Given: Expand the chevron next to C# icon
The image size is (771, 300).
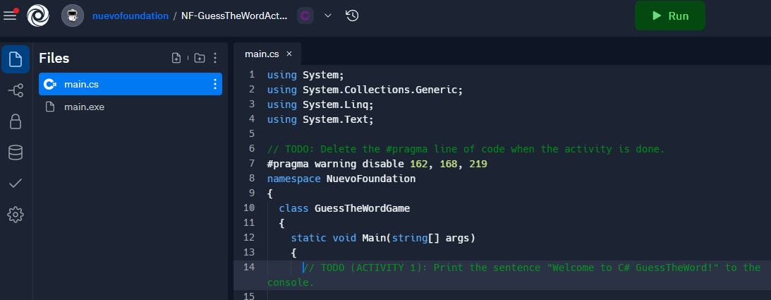Looking at the screenshot, I should [x=328, y=16].
